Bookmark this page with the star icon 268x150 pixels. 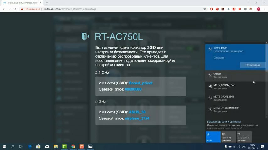205,9
